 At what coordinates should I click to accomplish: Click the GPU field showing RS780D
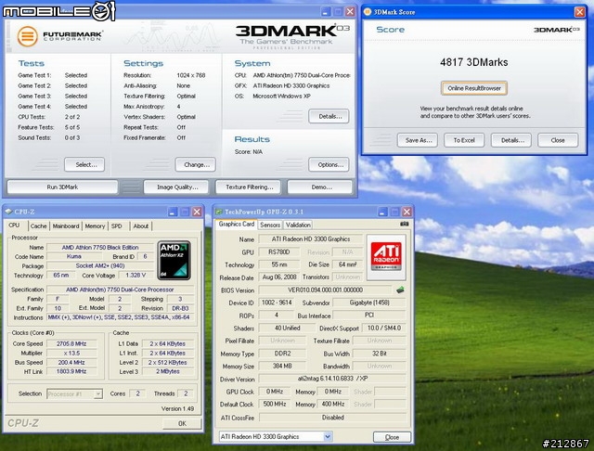278,251
